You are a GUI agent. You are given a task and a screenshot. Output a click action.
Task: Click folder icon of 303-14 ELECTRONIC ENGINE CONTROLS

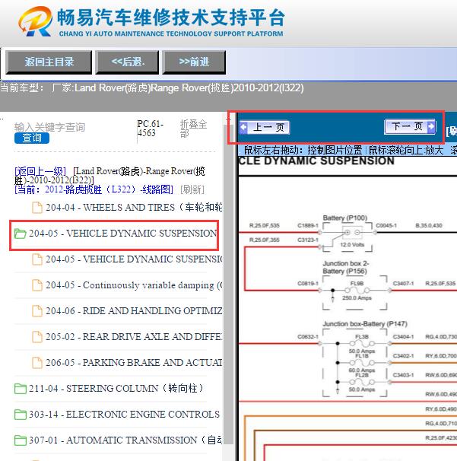pos(20,415)
